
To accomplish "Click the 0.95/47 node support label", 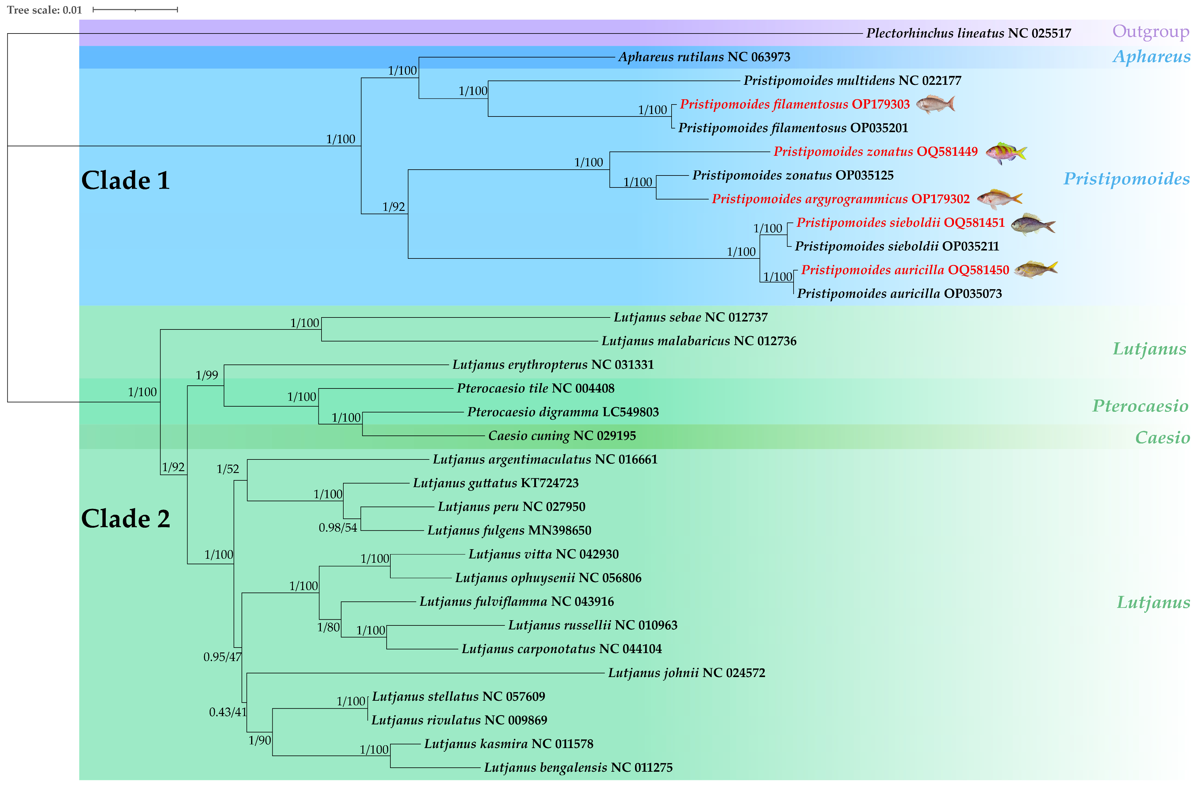I will (x=222, y=657).
